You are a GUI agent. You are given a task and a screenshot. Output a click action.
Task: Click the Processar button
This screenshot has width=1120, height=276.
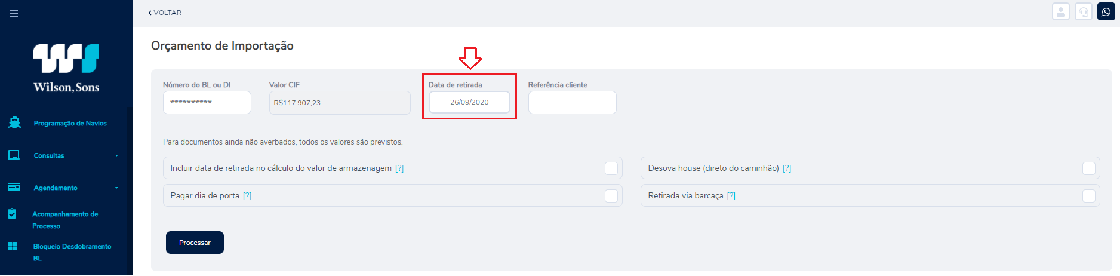tap(195, 243)
